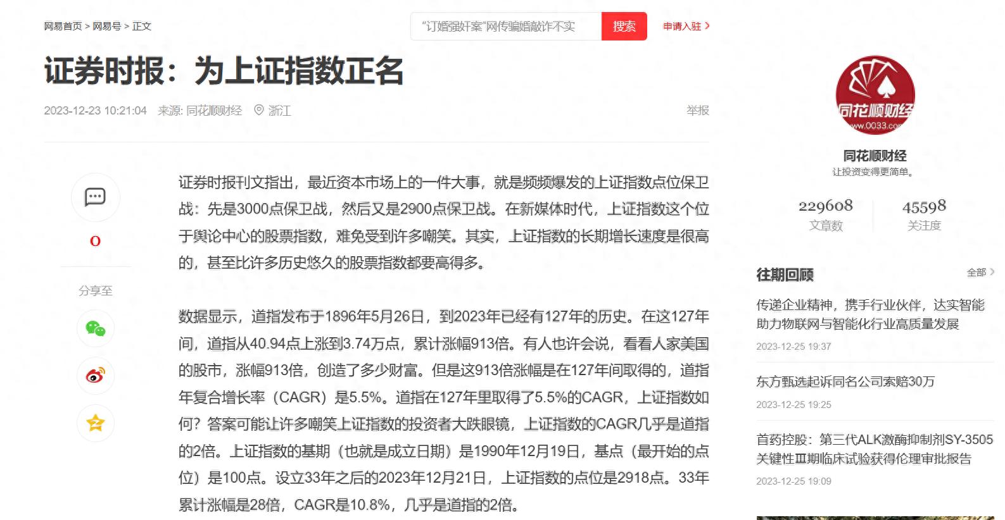Click the location pin icon beside 浙江

pos(258,110)
